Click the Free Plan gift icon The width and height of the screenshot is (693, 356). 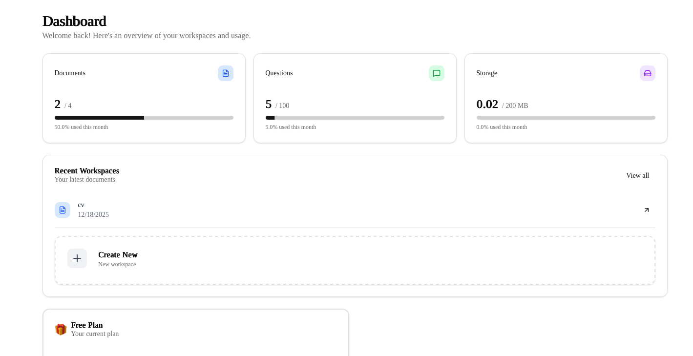coord(61,330)
